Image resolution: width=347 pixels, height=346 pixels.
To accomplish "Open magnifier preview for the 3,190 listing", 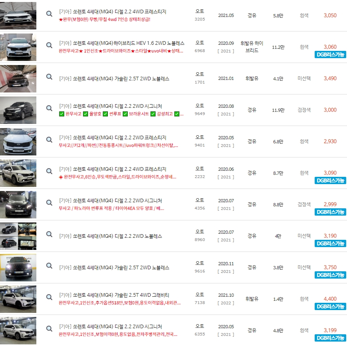I will pyautogui.click(x=49, y=234).
